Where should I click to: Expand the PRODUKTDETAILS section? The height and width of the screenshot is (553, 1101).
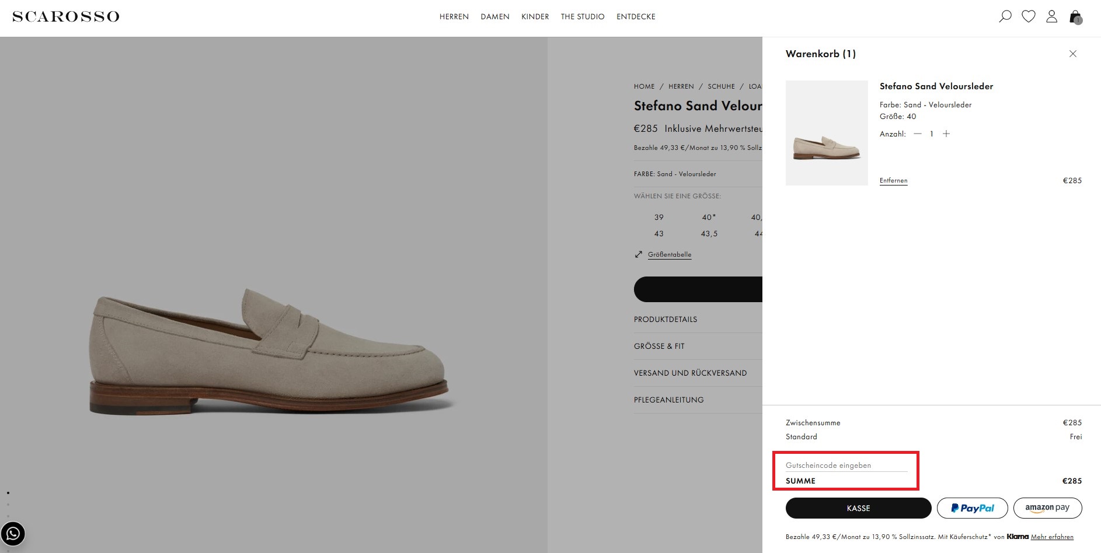click(x=666, y=319)
